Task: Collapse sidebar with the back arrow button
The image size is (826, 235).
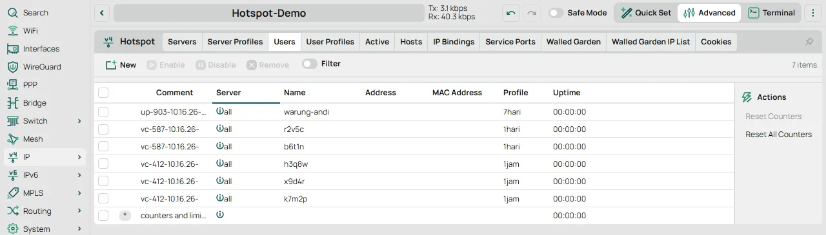Action: [x=103, y=13]
